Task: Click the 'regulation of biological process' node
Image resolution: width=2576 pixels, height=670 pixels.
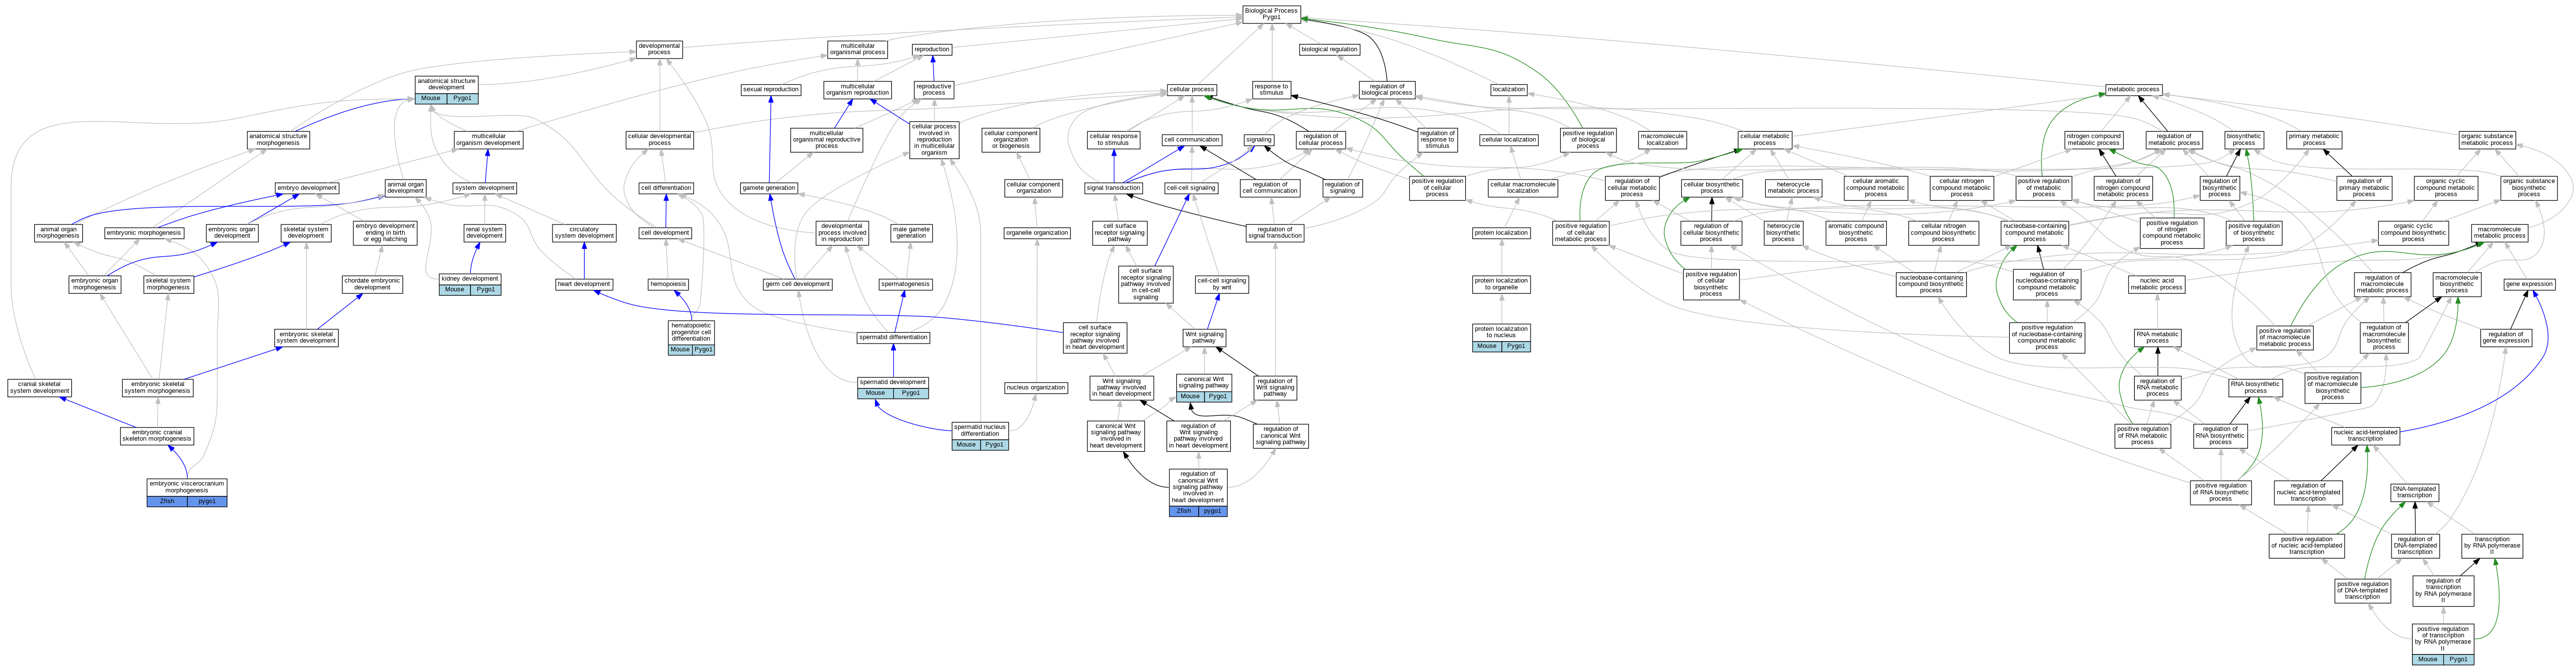Action: pos(1387,90)
